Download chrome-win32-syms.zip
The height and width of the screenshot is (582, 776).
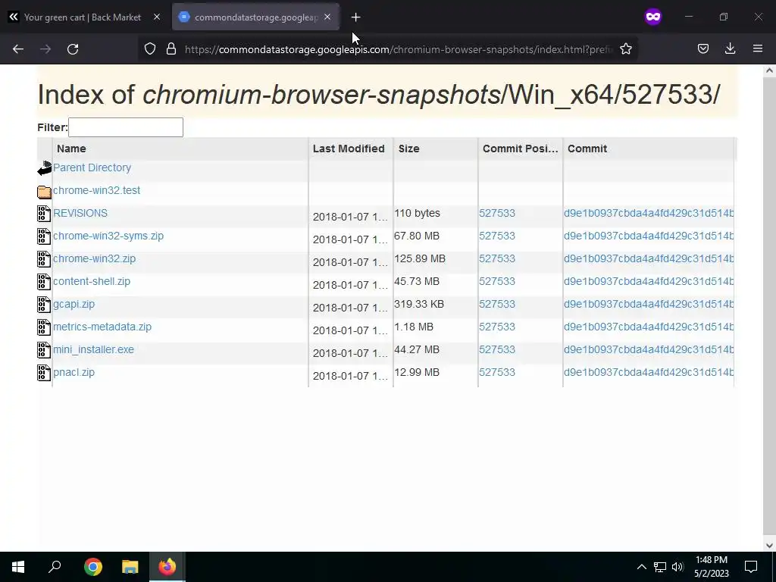108,236
